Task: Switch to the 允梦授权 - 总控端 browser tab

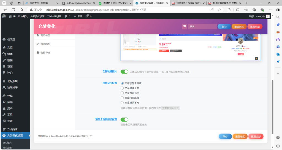Action: (41, 3)
